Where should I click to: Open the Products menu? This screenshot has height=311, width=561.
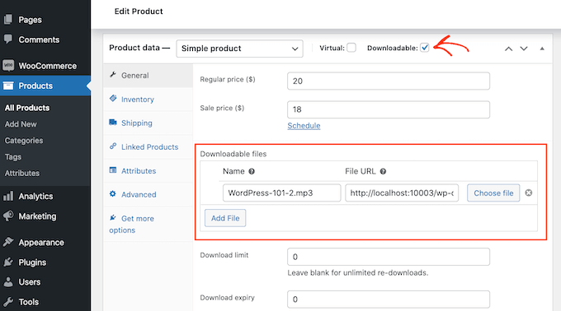point(45,86)
